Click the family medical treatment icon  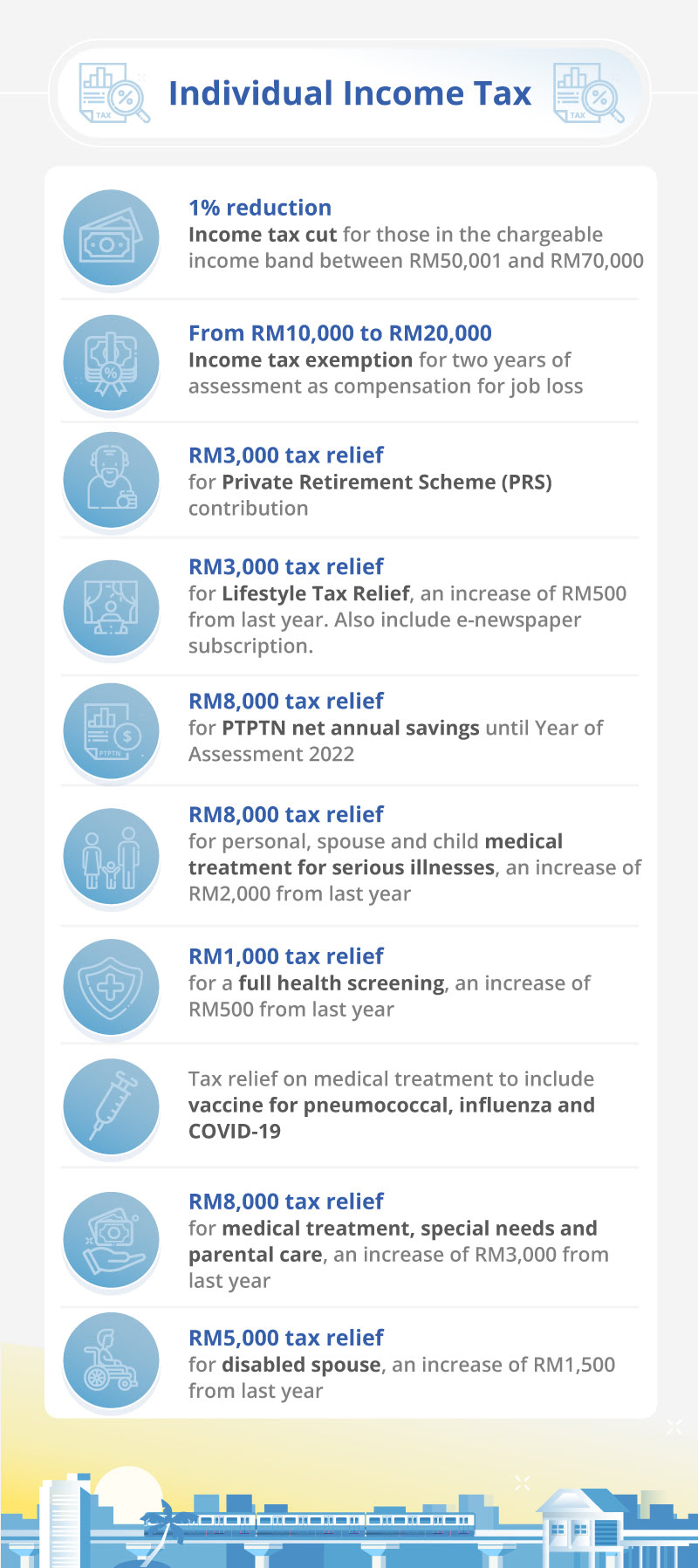click(x=111, y=855)
